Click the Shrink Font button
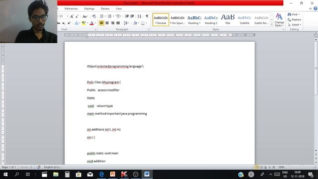318x179 pixels. [77, 16]
